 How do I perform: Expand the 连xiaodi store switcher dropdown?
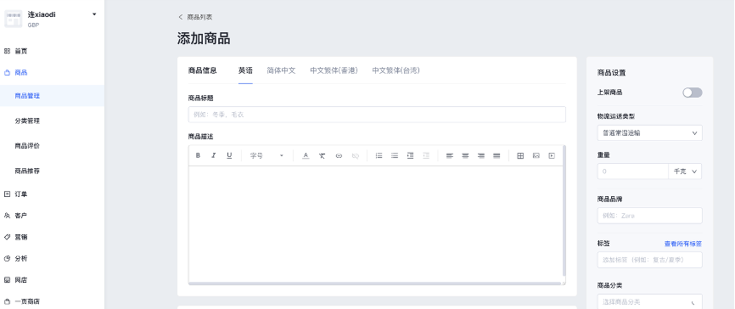(x=94, y=14)
